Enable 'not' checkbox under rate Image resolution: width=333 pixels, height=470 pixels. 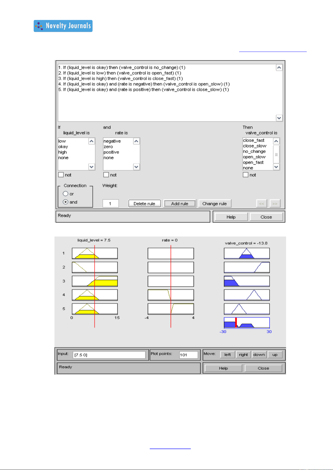tap(106, 175)
